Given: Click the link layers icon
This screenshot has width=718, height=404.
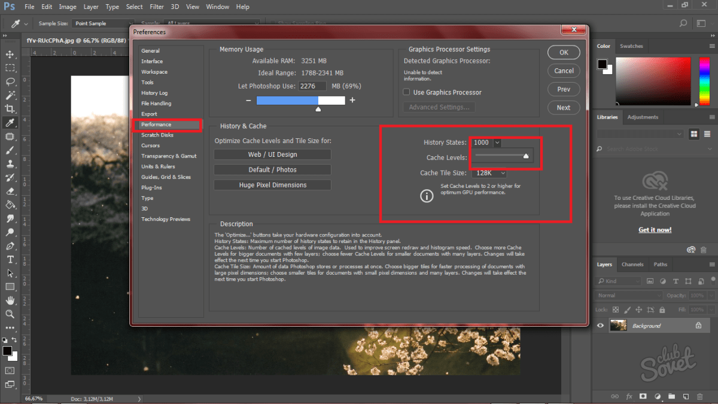Looking at the screenshot, I should tap(614, 396).
